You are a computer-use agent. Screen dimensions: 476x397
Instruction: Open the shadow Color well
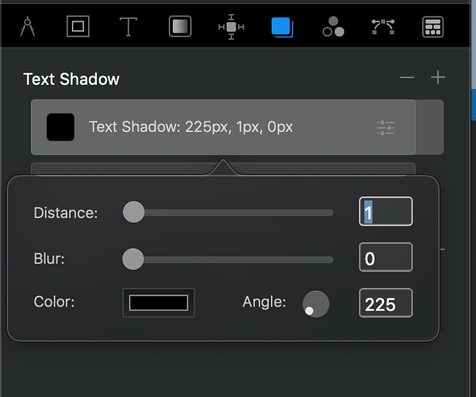click(159, 303)
